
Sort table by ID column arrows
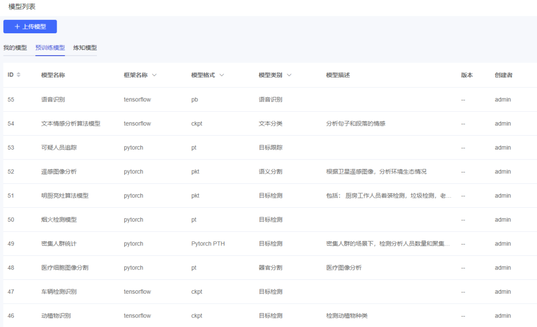(x=19, y=75)
